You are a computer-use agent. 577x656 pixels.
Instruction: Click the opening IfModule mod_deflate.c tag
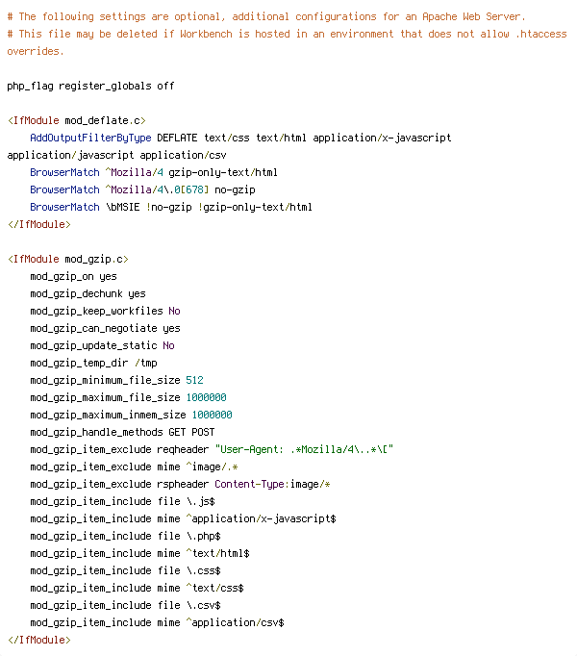pos(77,120)
